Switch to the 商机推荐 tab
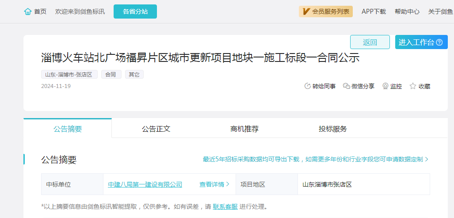 (244, 129)
